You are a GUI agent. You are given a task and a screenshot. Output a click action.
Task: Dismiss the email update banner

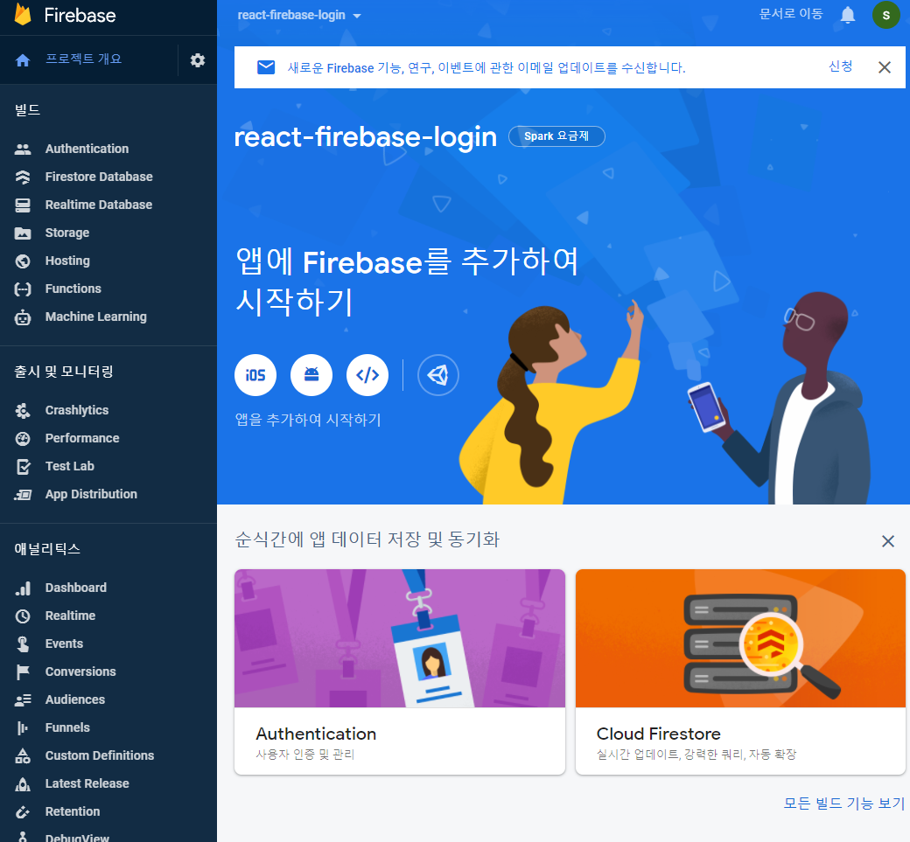click(x=884, y=68)
